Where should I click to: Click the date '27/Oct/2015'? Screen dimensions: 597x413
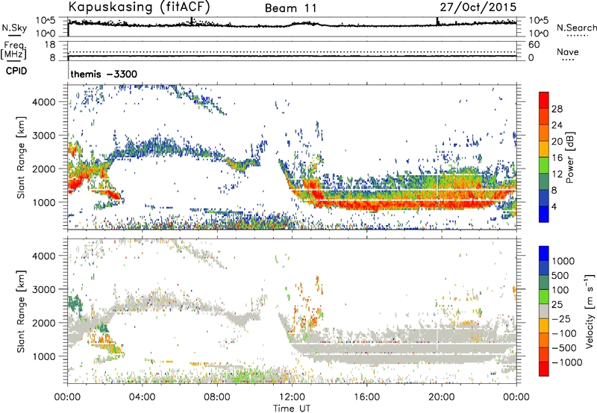coord(478,7)
